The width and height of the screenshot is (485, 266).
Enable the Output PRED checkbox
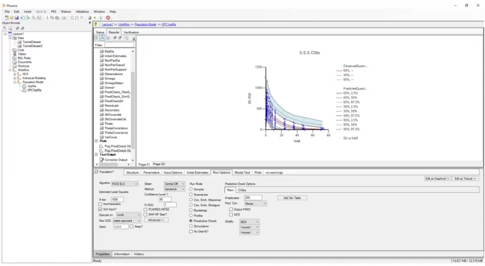click(x=231, y=209)
